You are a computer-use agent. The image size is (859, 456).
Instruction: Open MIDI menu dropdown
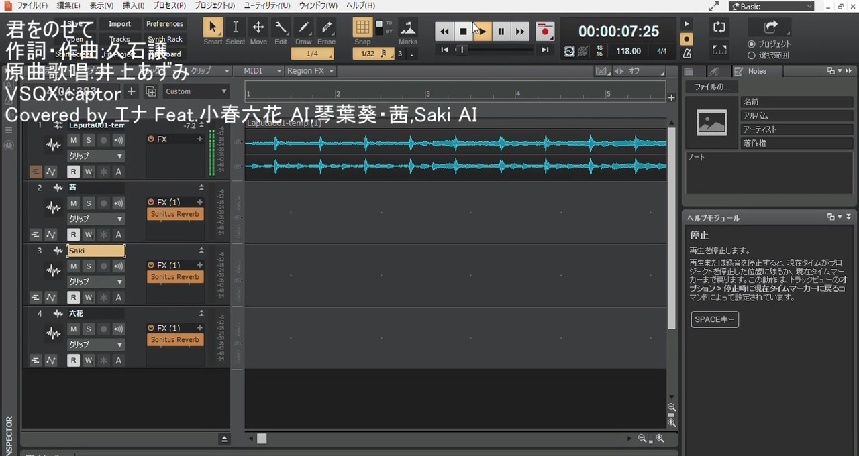coord(262,71)
